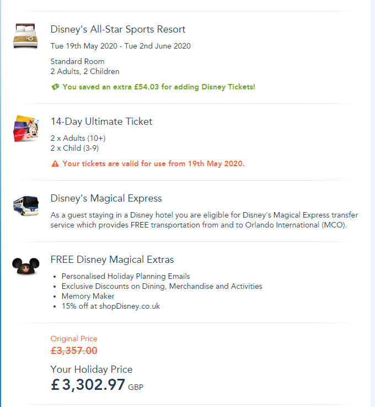Click the Disney tickets icon
Image resolution: width=375 pixels, height=407 pixels.
[25, 129]
